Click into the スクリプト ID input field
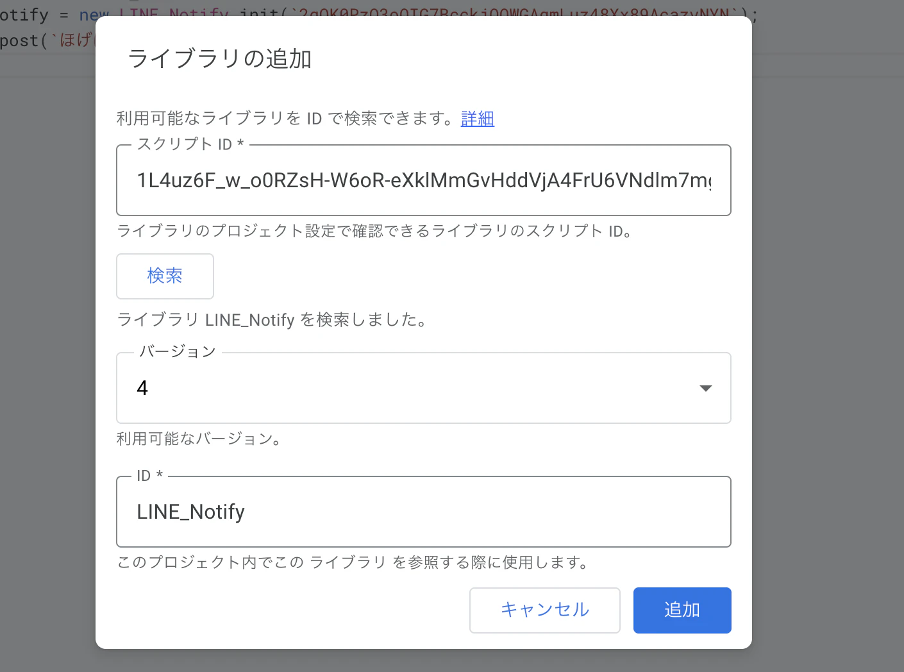 tap(424, 180)
